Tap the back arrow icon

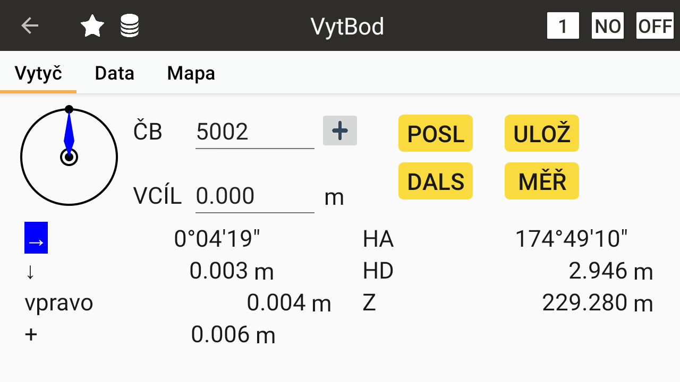tap(30, 25)
